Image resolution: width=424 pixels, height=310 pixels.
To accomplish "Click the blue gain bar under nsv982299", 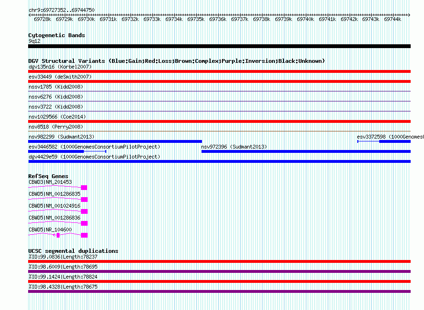I will pyautogui.click(x=115, y=141).
